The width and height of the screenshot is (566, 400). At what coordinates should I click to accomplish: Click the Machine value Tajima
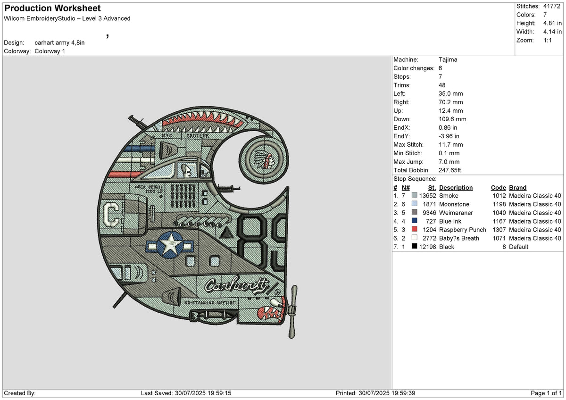[448, 59]
